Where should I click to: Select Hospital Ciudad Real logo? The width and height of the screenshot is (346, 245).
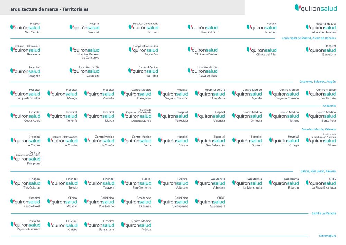(x=25, y=202)
